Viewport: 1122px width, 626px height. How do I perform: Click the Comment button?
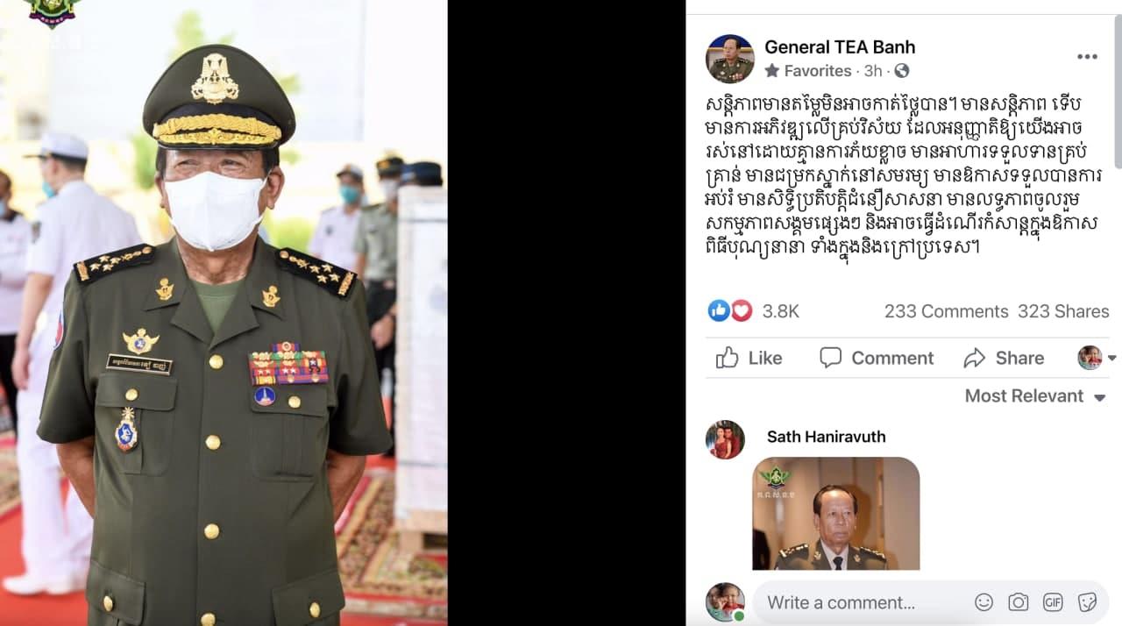877,358
